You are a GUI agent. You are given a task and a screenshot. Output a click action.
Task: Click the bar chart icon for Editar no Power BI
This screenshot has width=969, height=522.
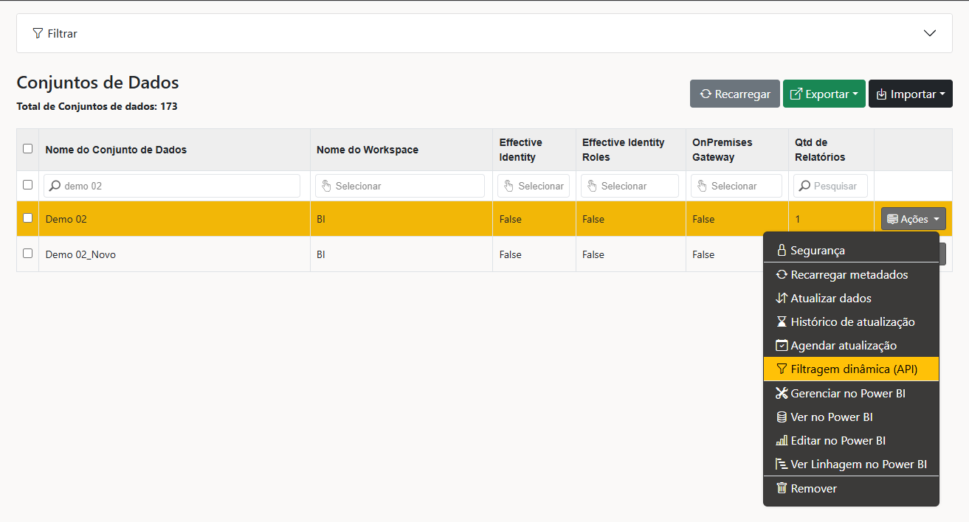[x=782, y=441]
